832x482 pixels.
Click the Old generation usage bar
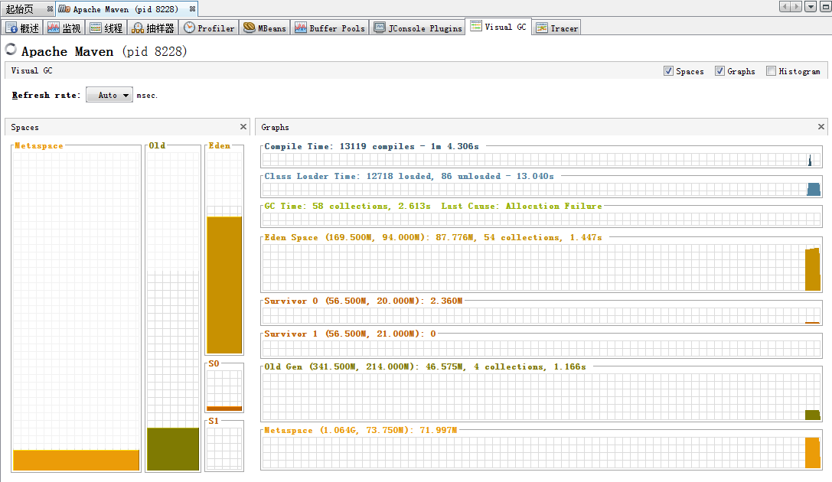[x=173, y=449]
